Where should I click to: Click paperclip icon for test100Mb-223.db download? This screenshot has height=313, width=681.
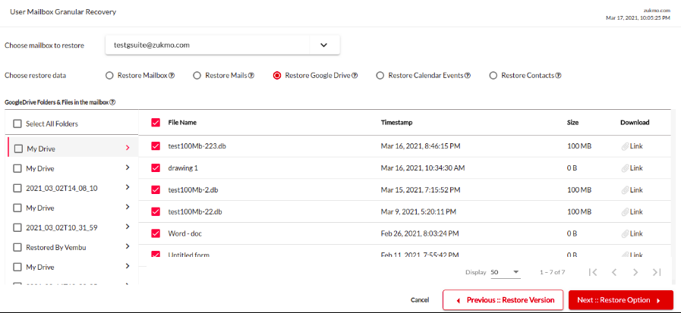[x=625, y=146]
